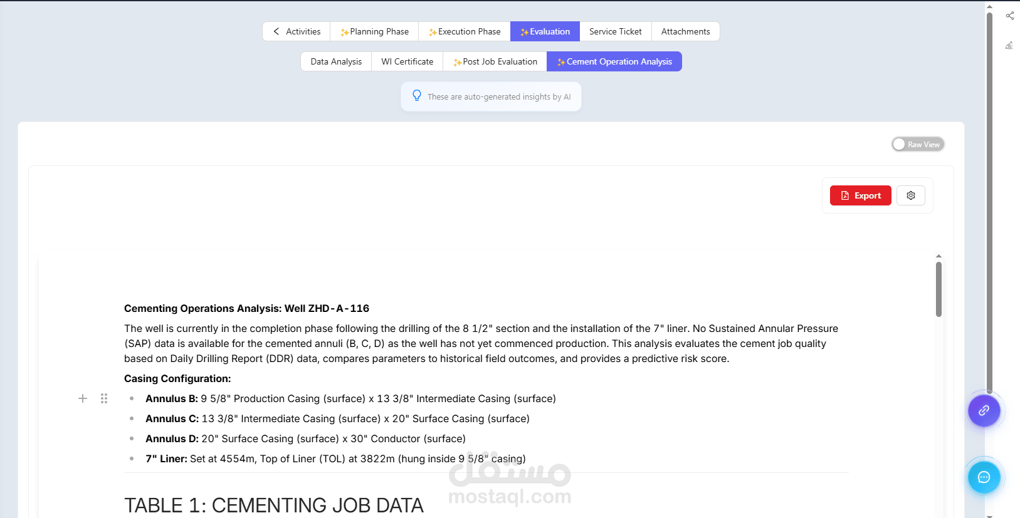The image size is (1020, 518).
Task: Click the six-dot drag handle icon
Action: (104, 398)
